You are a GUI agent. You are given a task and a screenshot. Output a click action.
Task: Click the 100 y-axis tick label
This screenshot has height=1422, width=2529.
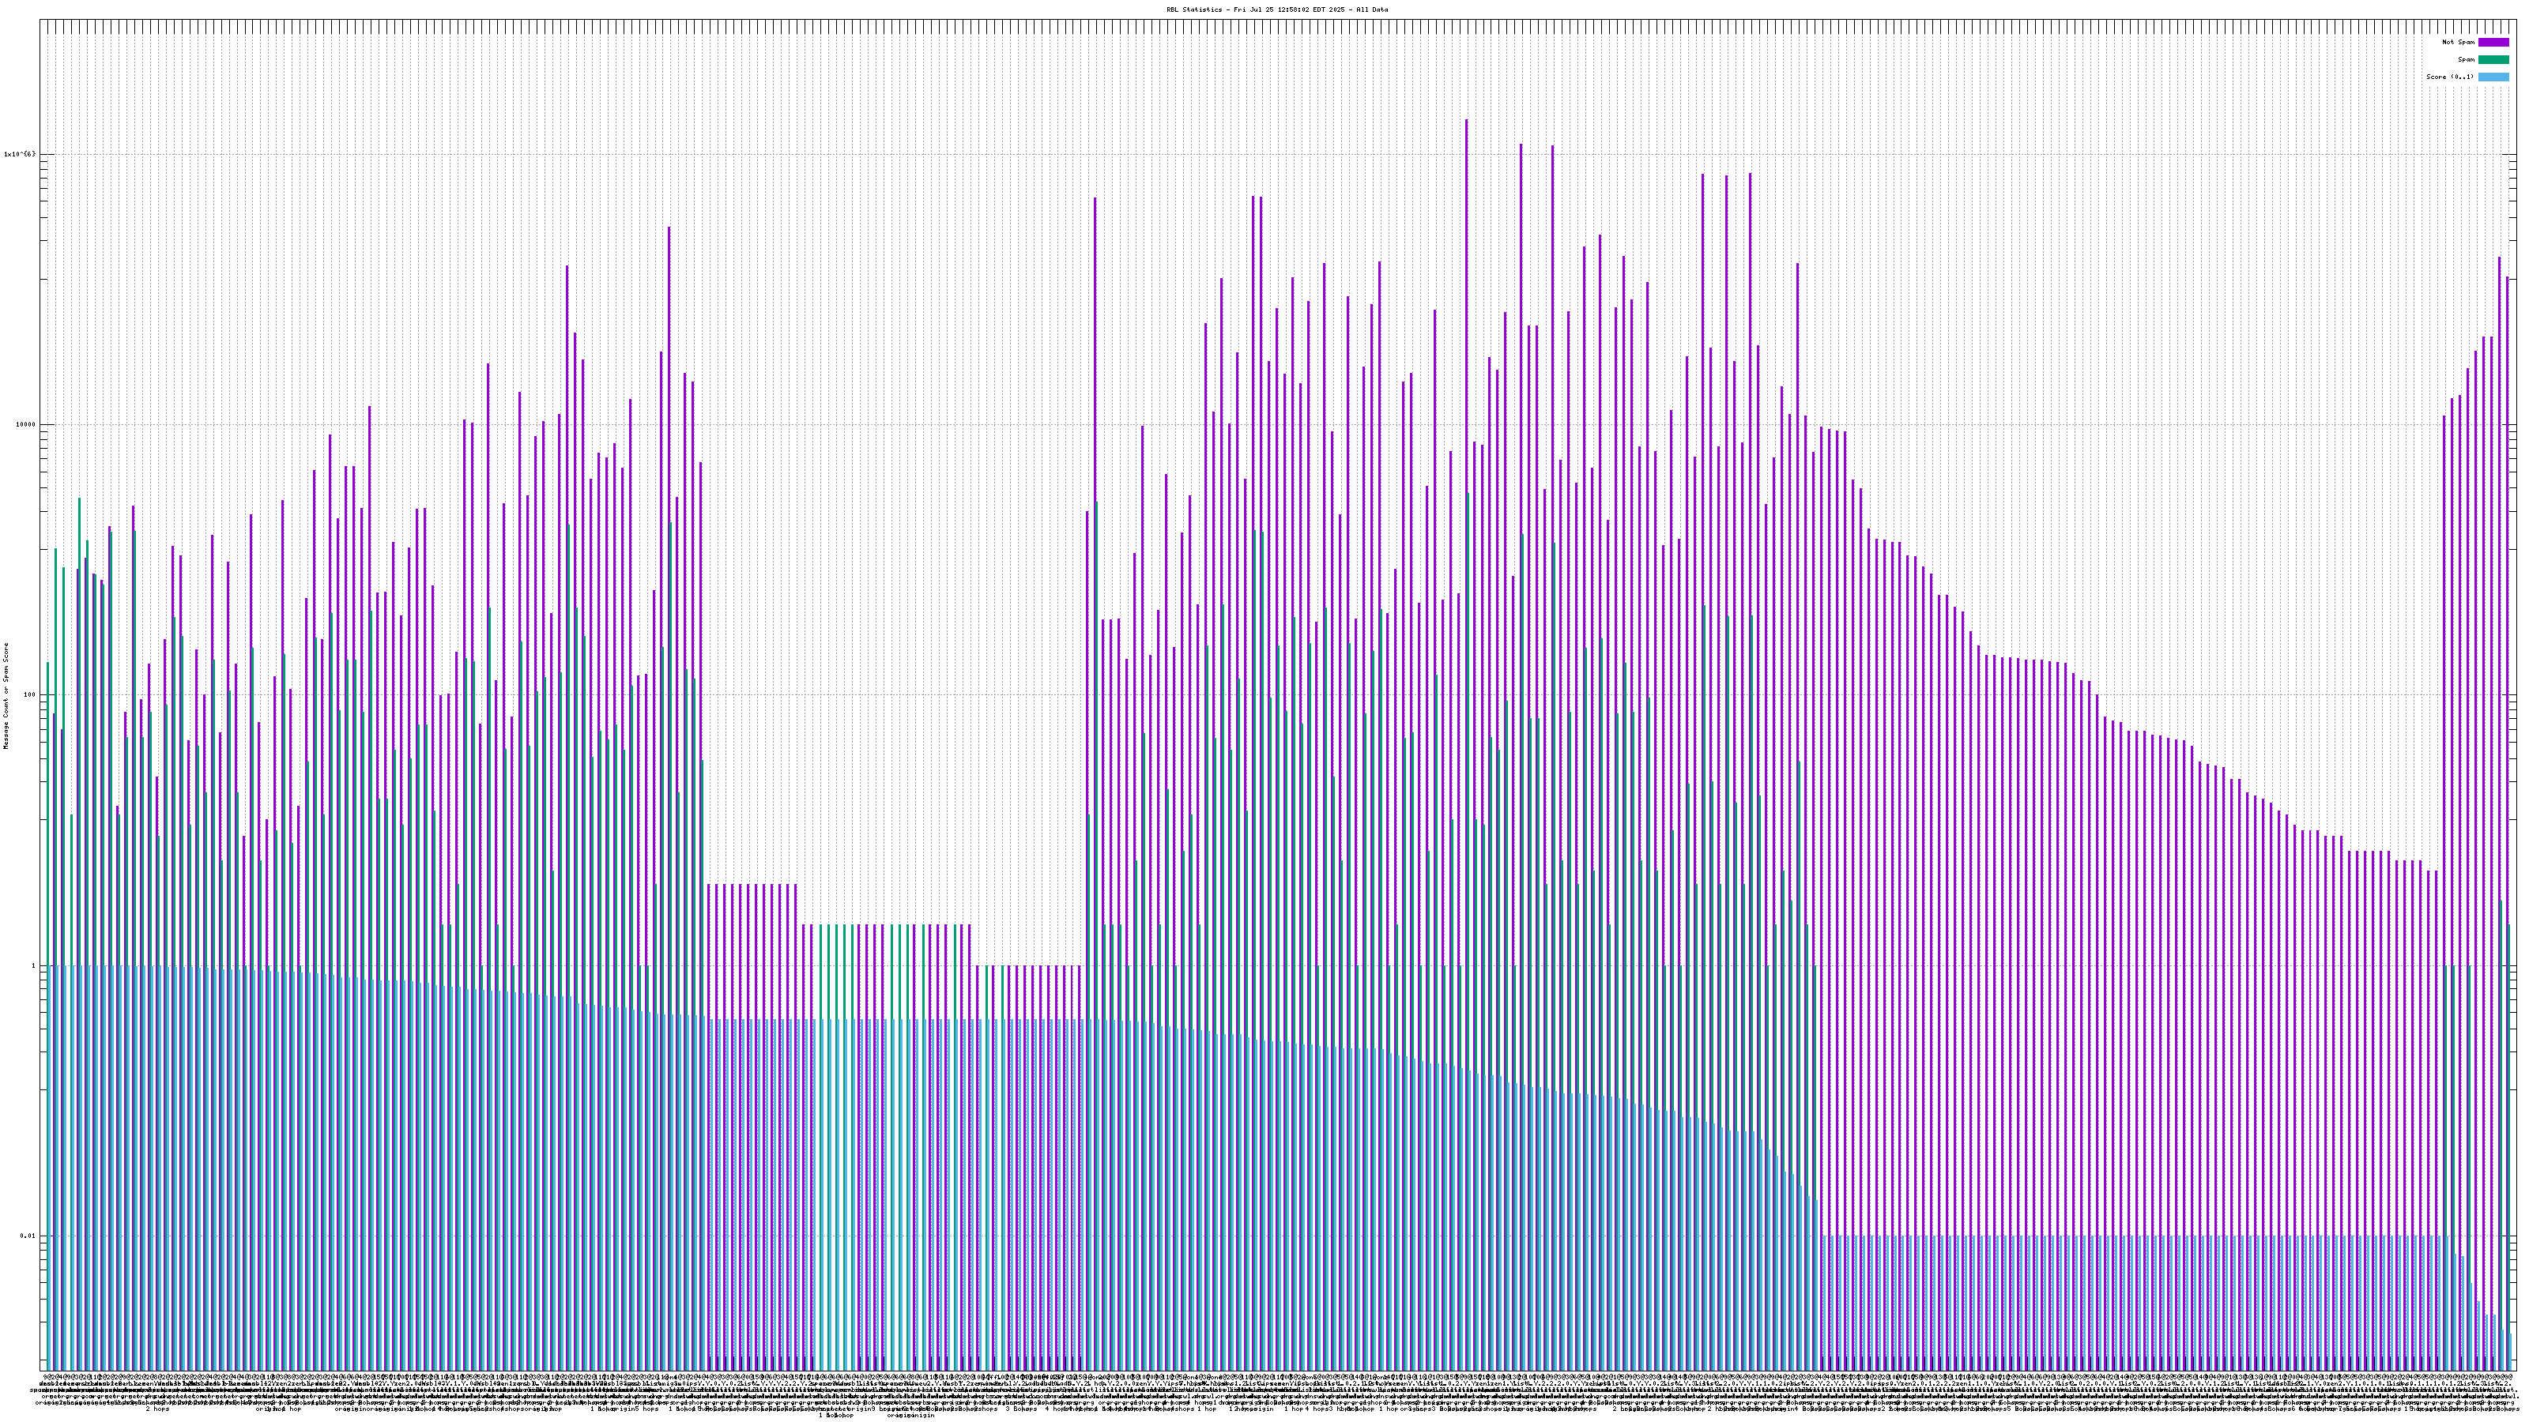28,695
